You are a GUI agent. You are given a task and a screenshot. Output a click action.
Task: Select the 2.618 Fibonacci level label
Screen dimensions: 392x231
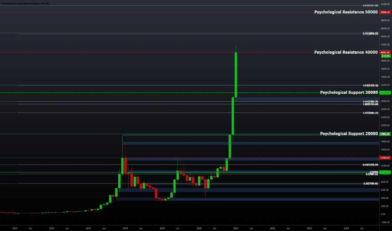(370, 5)
